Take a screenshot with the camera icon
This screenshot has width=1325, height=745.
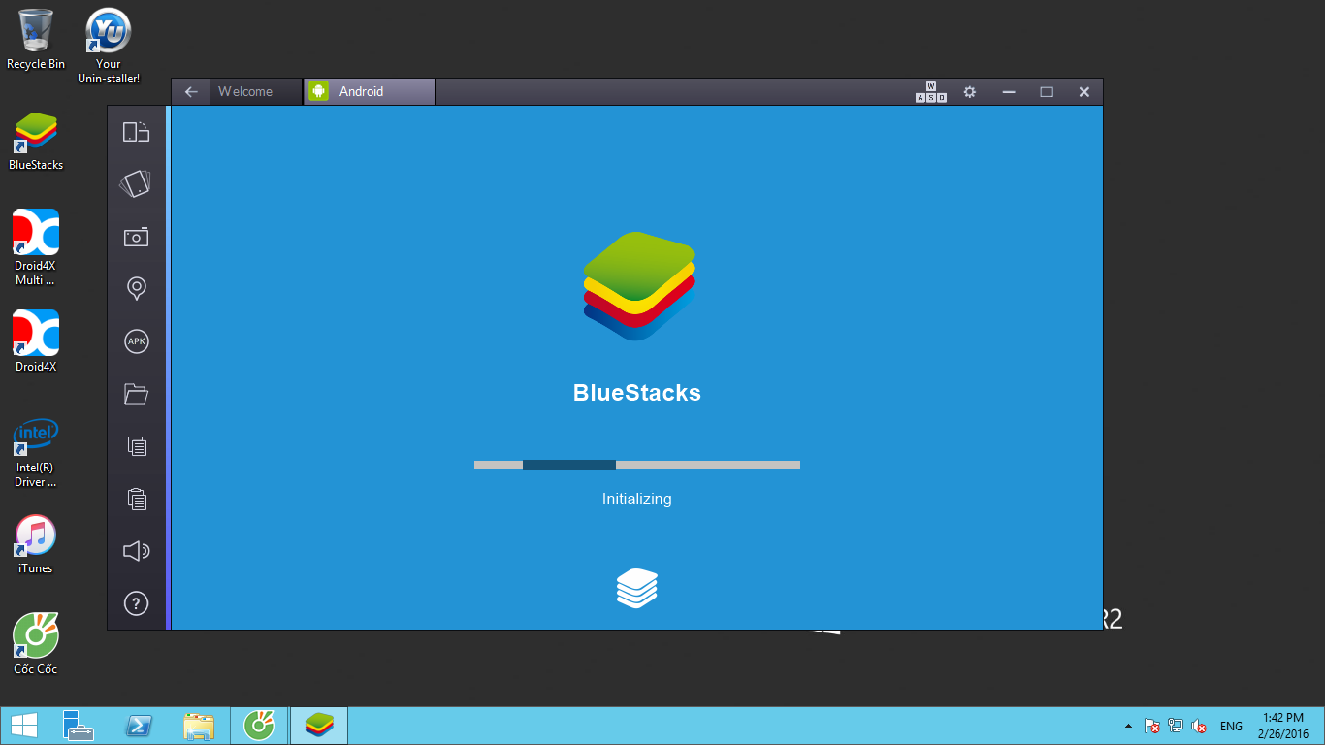(136, 237)
